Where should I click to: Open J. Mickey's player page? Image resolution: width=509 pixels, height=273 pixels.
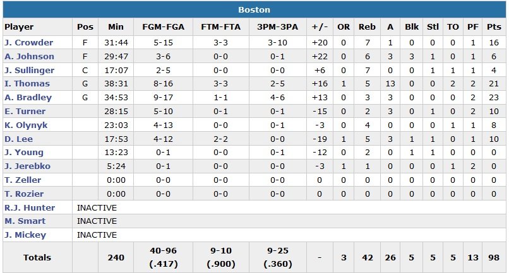(26, 235)
